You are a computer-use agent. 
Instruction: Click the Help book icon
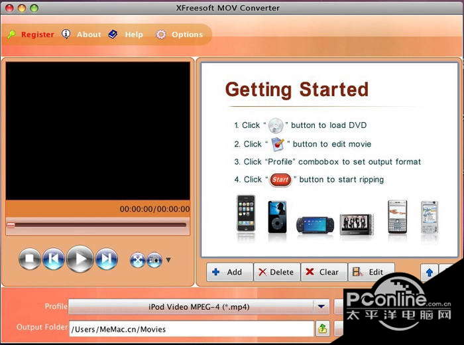[x=113, y=34]
